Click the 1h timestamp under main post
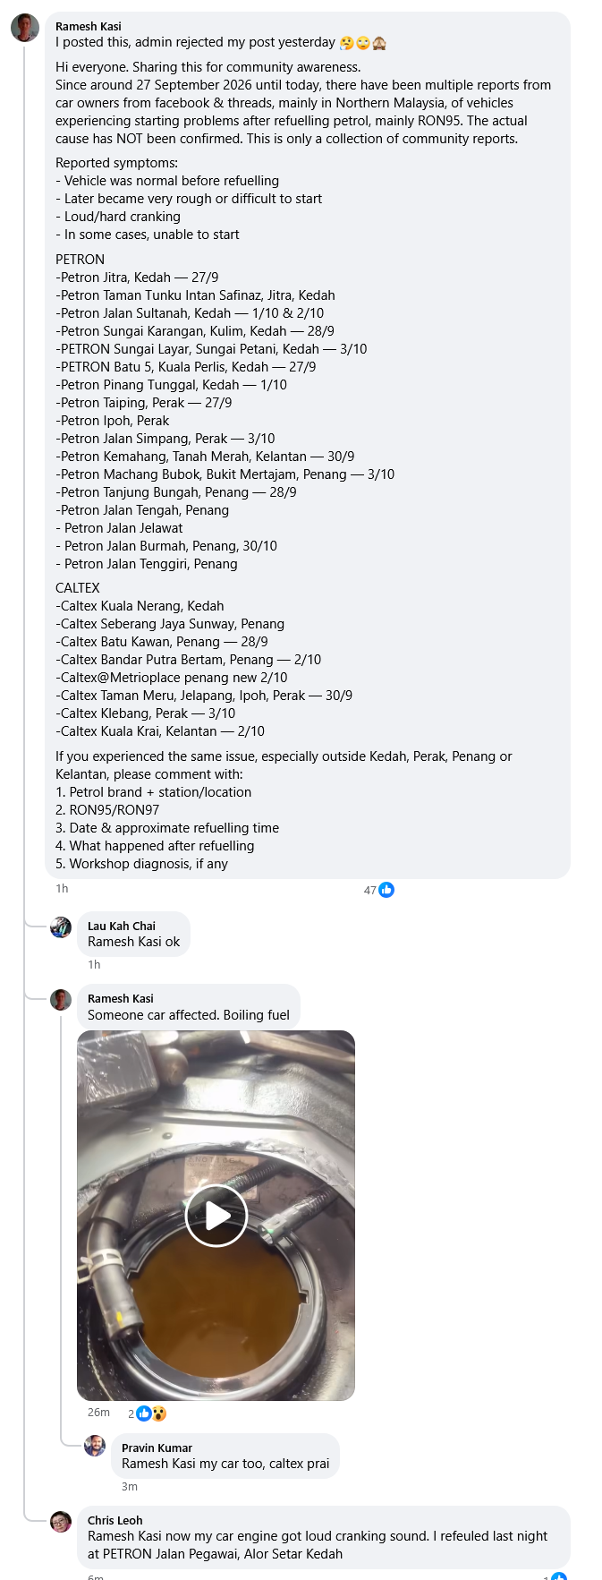 click(x=62, y=889)
